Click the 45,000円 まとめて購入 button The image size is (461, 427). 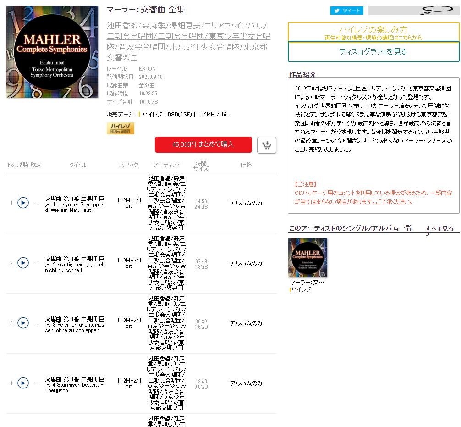coord(203,144)
